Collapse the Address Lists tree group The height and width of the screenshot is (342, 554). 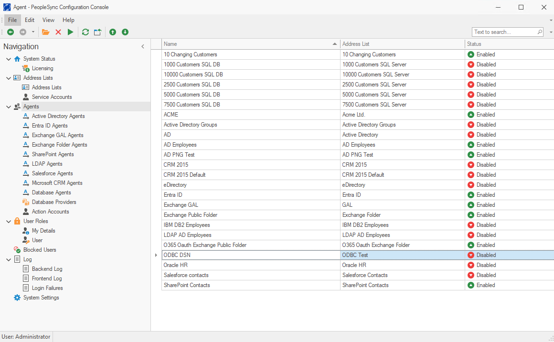point(9,78)
